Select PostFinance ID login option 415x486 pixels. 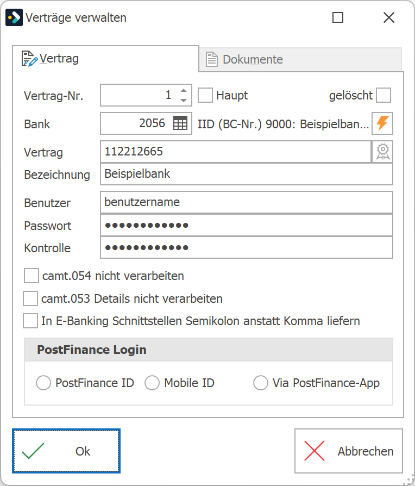(43, 383)
